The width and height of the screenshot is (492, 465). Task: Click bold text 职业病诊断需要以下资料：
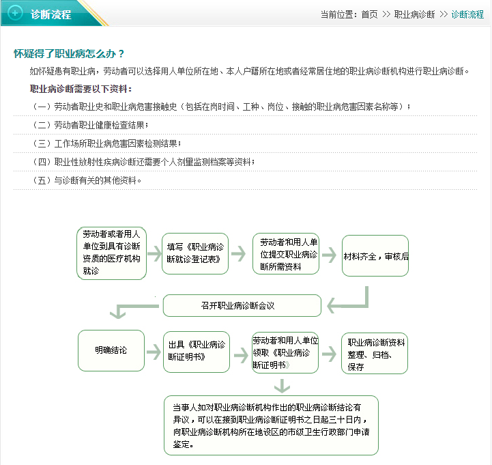tap(81, 89)
